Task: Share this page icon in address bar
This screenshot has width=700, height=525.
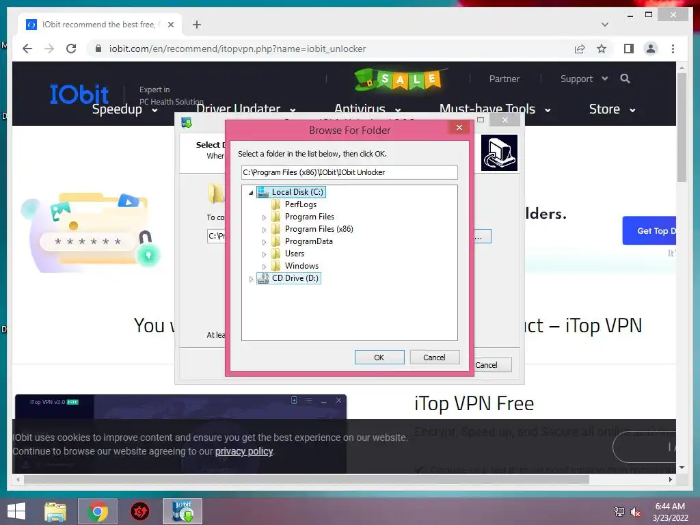Action: [580, 49]
